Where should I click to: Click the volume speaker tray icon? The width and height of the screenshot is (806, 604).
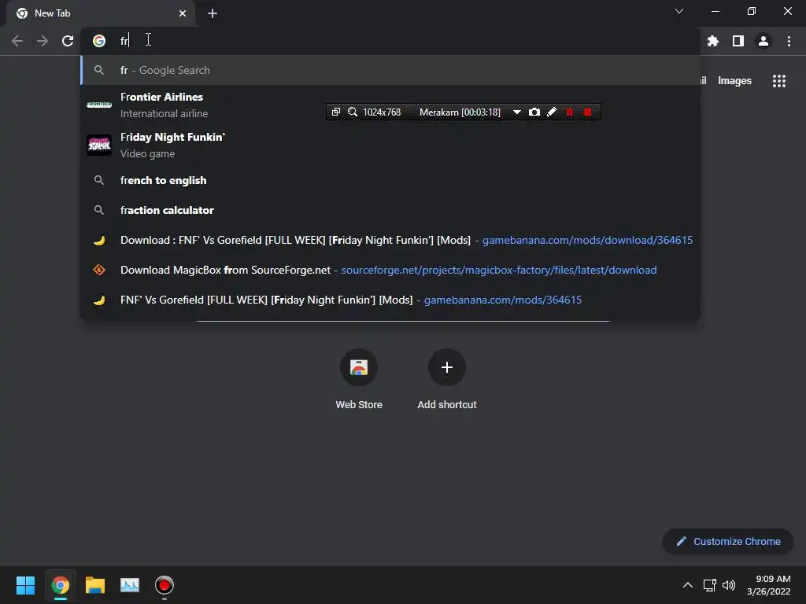coord(729,585)
